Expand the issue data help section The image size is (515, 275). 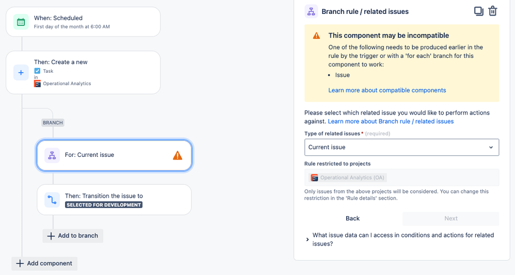[x=308, y=239]
